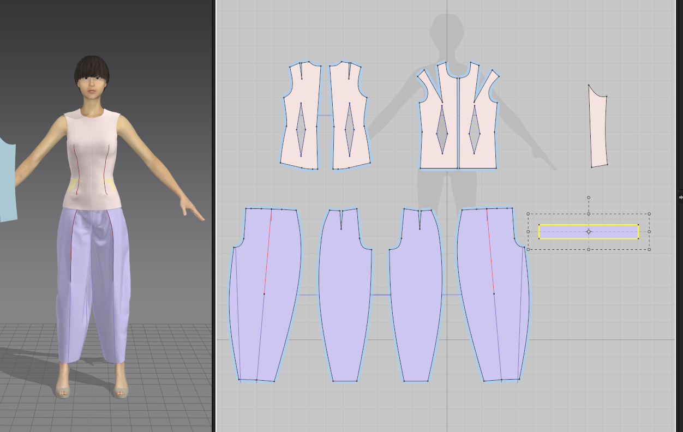The image size is (683, 432).
Task: Click the bottom-right corner handle of the selection box
Action: 649,249
